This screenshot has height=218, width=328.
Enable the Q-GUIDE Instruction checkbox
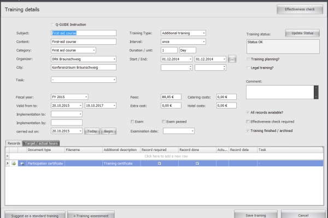click(x=52, y=25)
